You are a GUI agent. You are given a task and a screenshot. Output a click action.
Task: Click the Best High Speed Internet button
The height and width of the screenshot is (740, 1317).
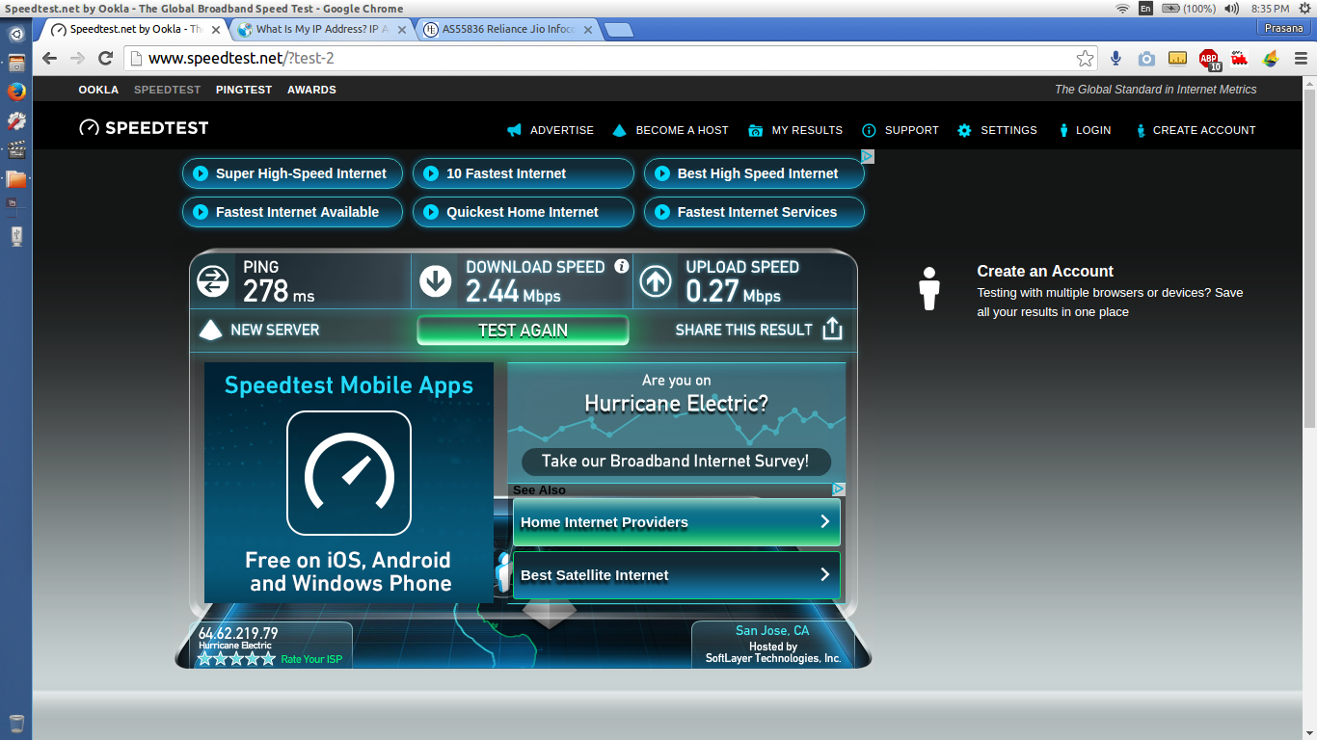pyautogui.click(x=754, y=173)
